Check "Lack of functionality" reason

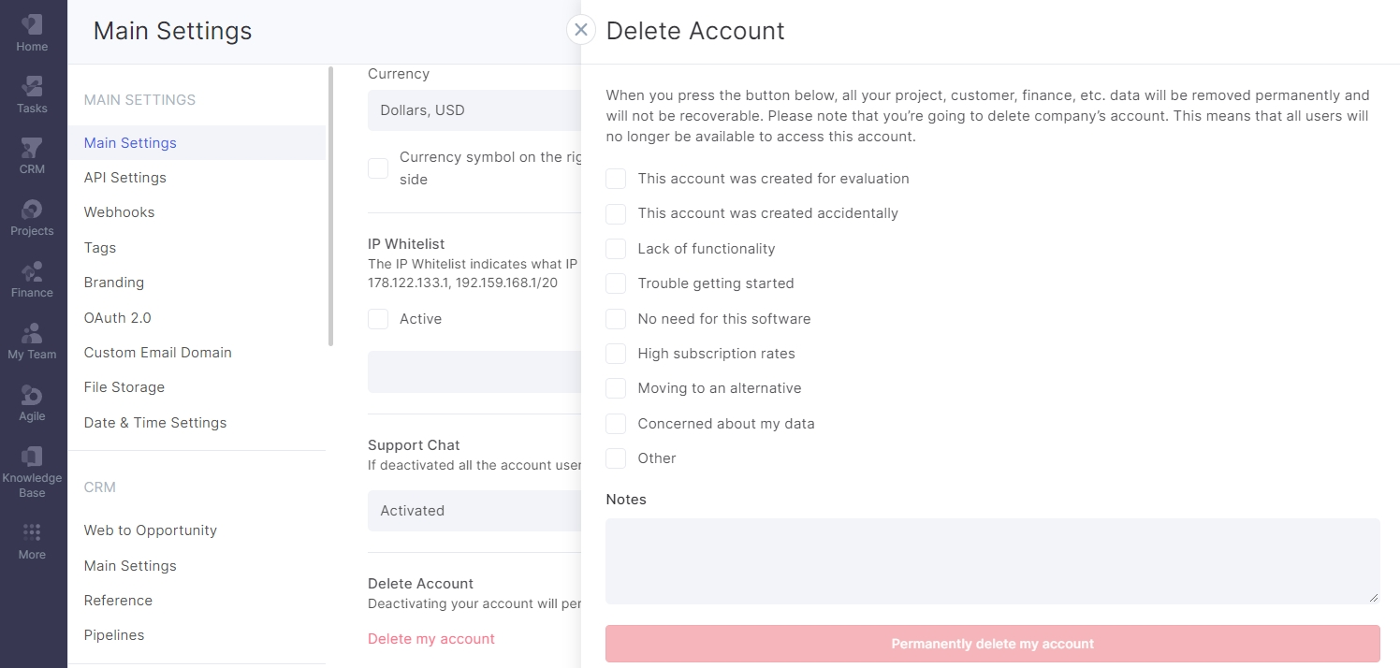coord(616,249)
